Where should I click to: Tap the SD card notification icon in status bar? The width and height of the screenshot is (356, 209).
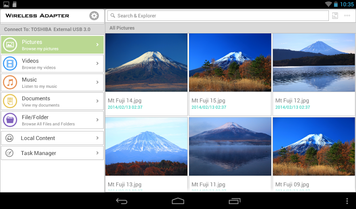(14, 4)
